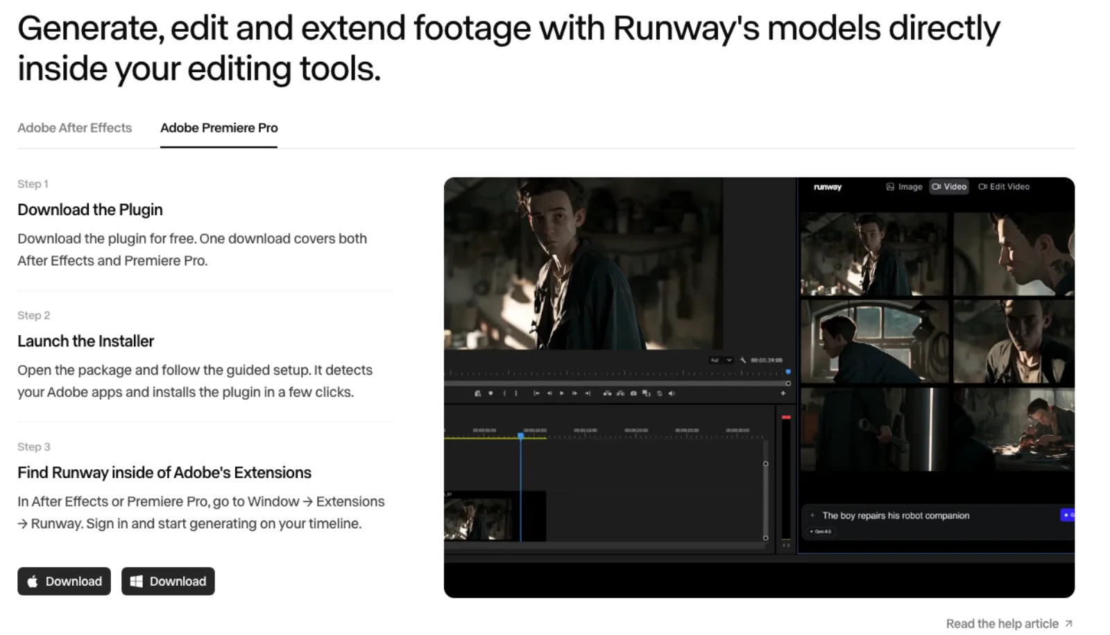Click the Step 3 label
The image size is (1110, 635).
(x=34, y=447)
